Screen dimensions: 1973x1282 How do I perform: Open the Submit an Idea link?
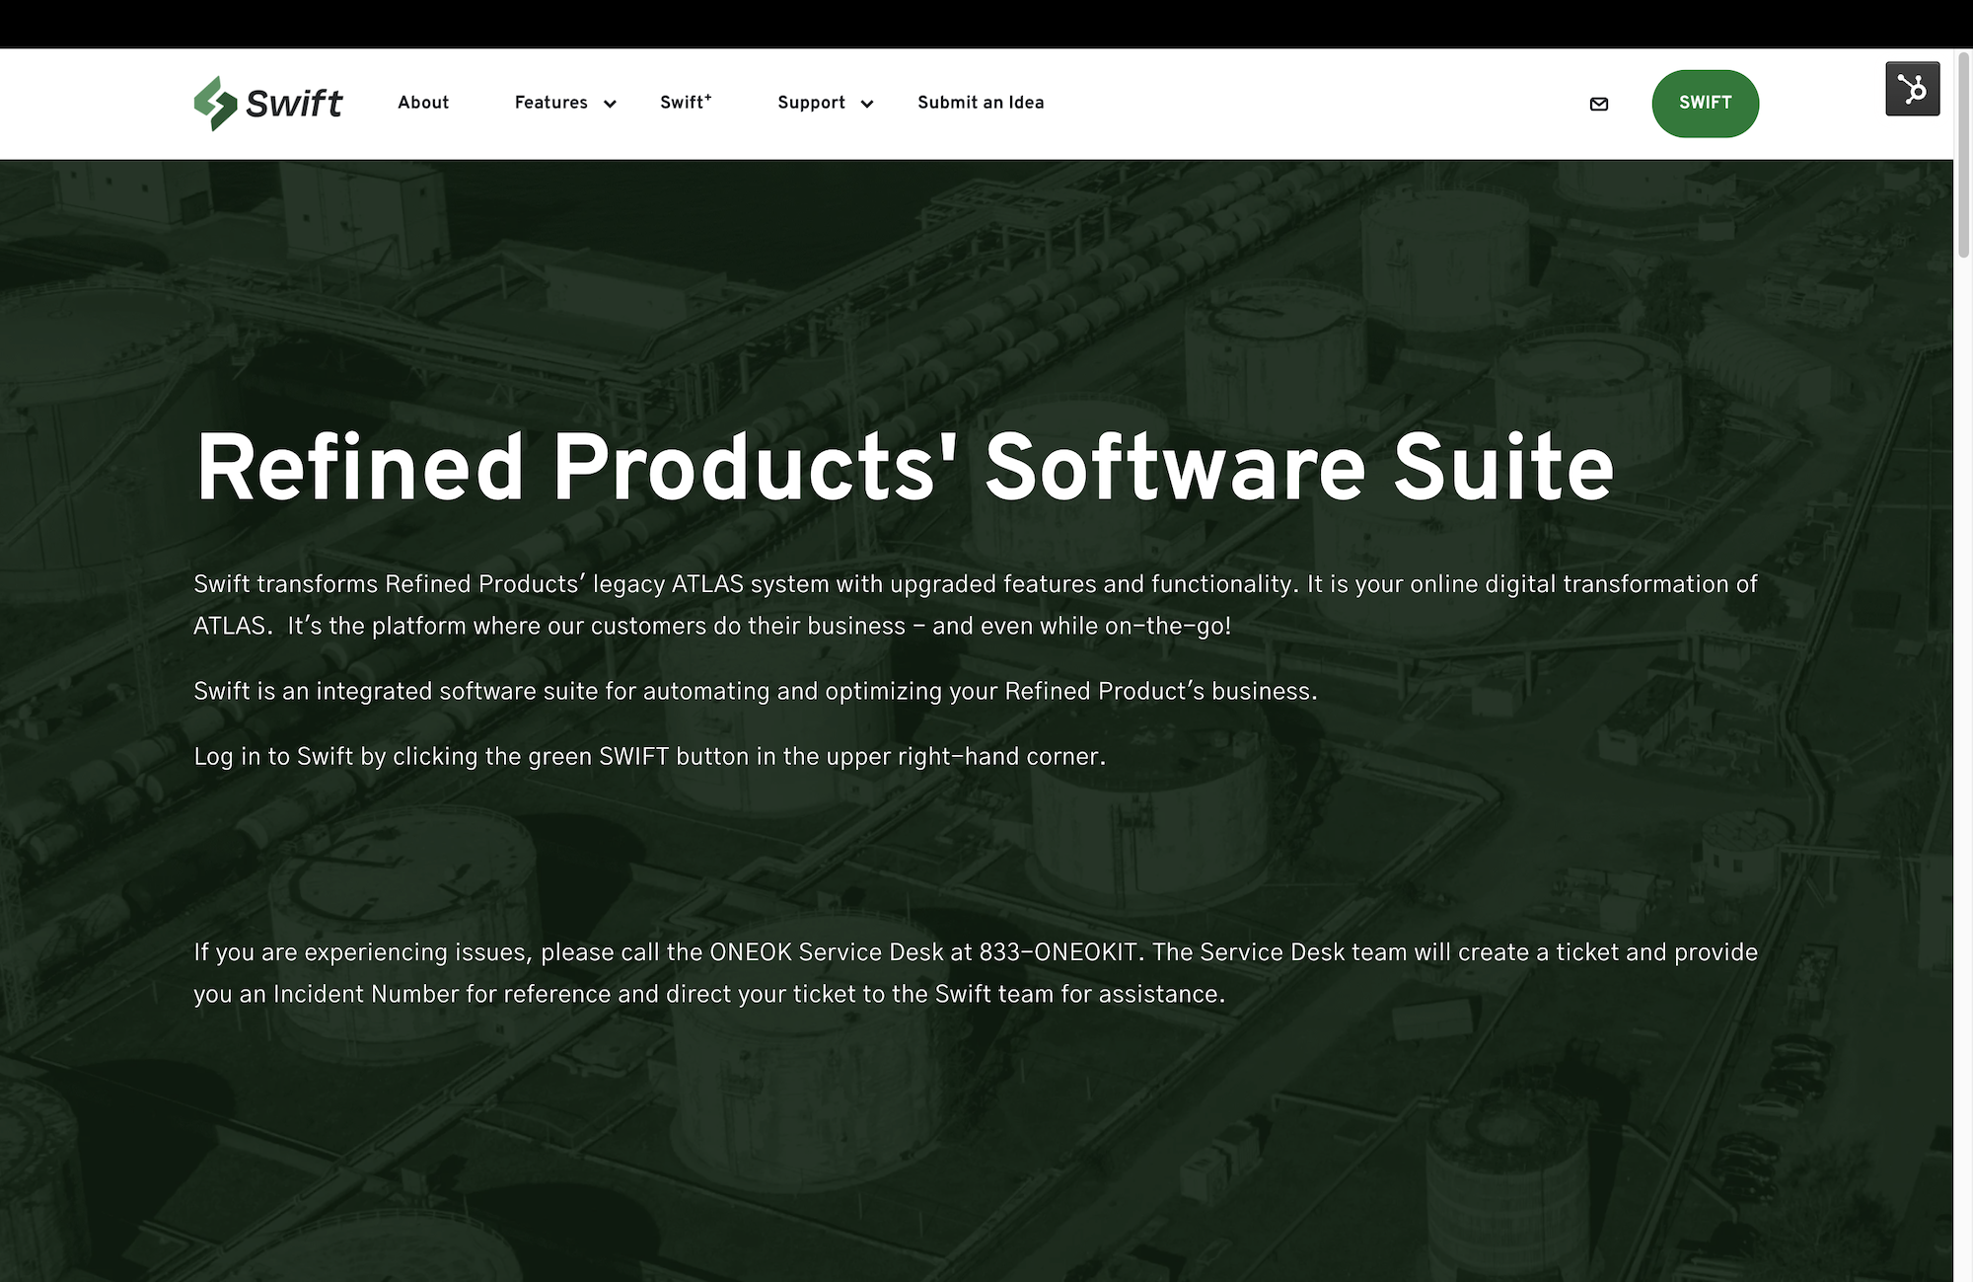pyautogui.click(x=981, y=103)
